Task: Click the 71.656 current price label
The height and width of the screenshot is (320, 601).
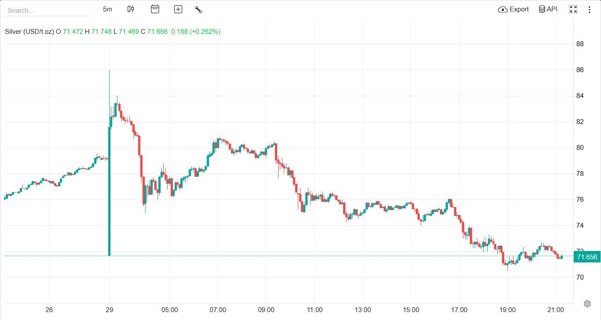Action: click(587, 257)
